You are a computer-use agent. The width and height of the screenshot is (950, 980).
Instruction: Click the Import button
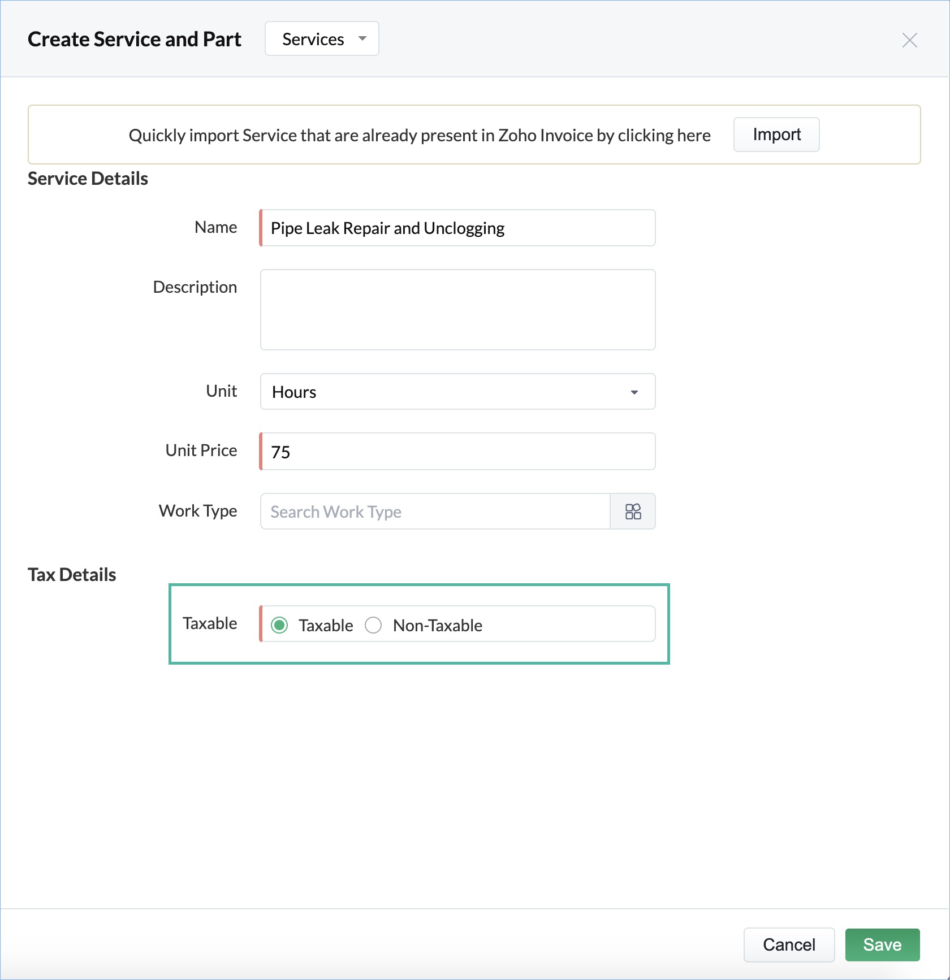pyautogui.click(x=776, y=135)
